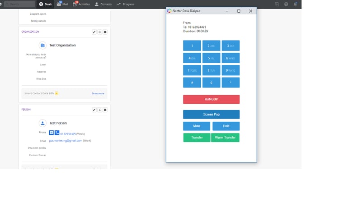This screenshot has width=339, height=211.
Task: Open the Organization section gear settings
Action: tap(105, 32)
